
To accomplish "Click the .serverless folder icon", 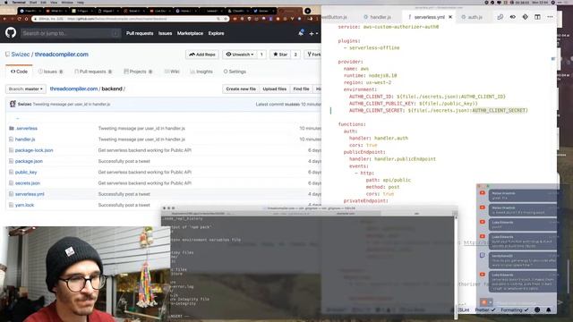I will [x=12, y=128].
